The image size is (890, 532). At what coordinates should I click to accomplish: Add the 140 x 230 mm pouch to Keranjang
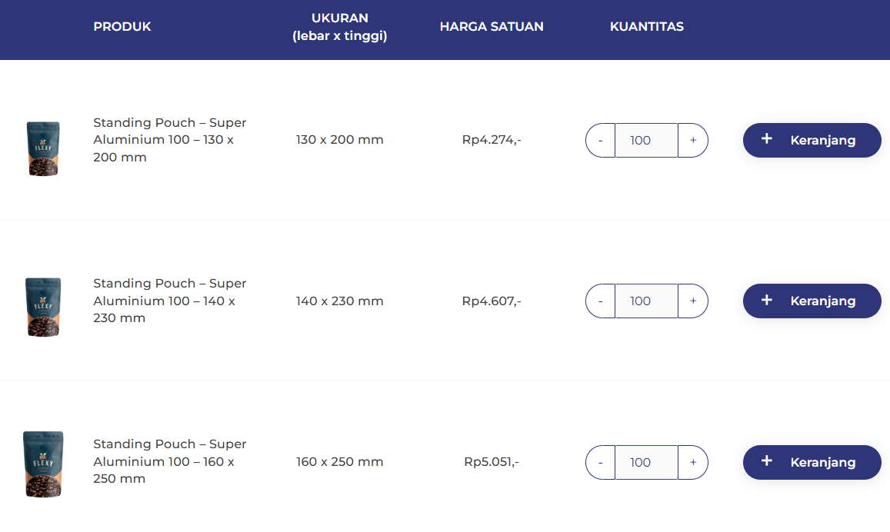[812, 301]
